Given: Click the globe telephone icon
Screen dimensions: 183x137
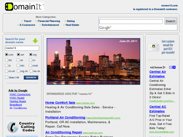Looking at the screenshot, I should tap(13, 127).
